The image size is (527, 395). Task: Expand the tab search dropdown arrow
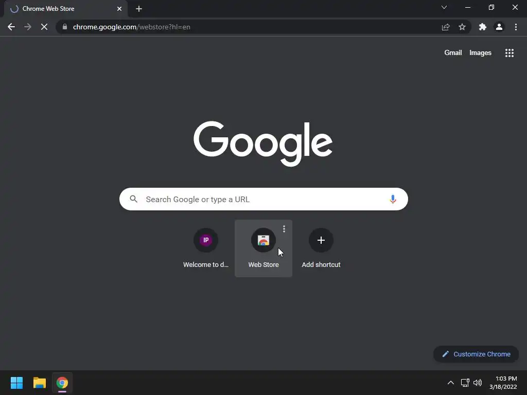click(x=444, y=7)
